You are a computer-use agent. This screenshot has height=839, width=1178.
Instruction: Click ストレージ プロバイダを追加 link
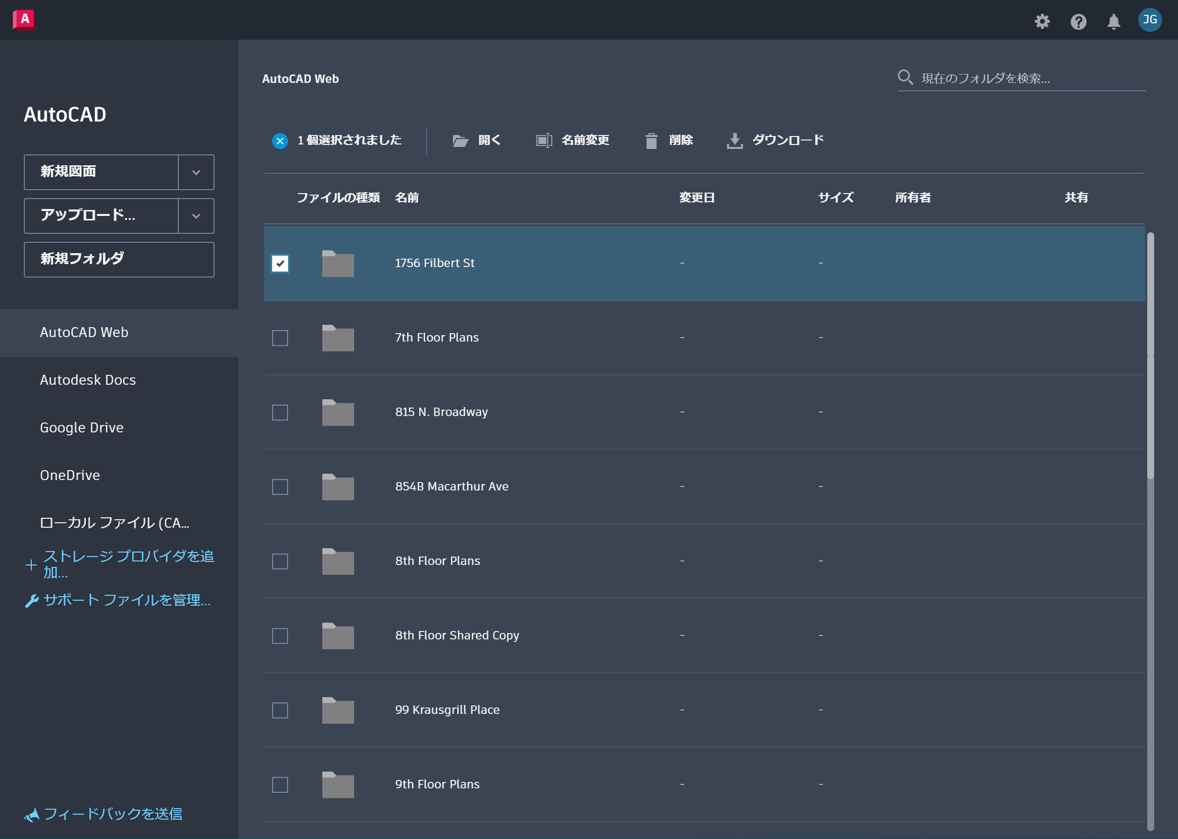128,564
